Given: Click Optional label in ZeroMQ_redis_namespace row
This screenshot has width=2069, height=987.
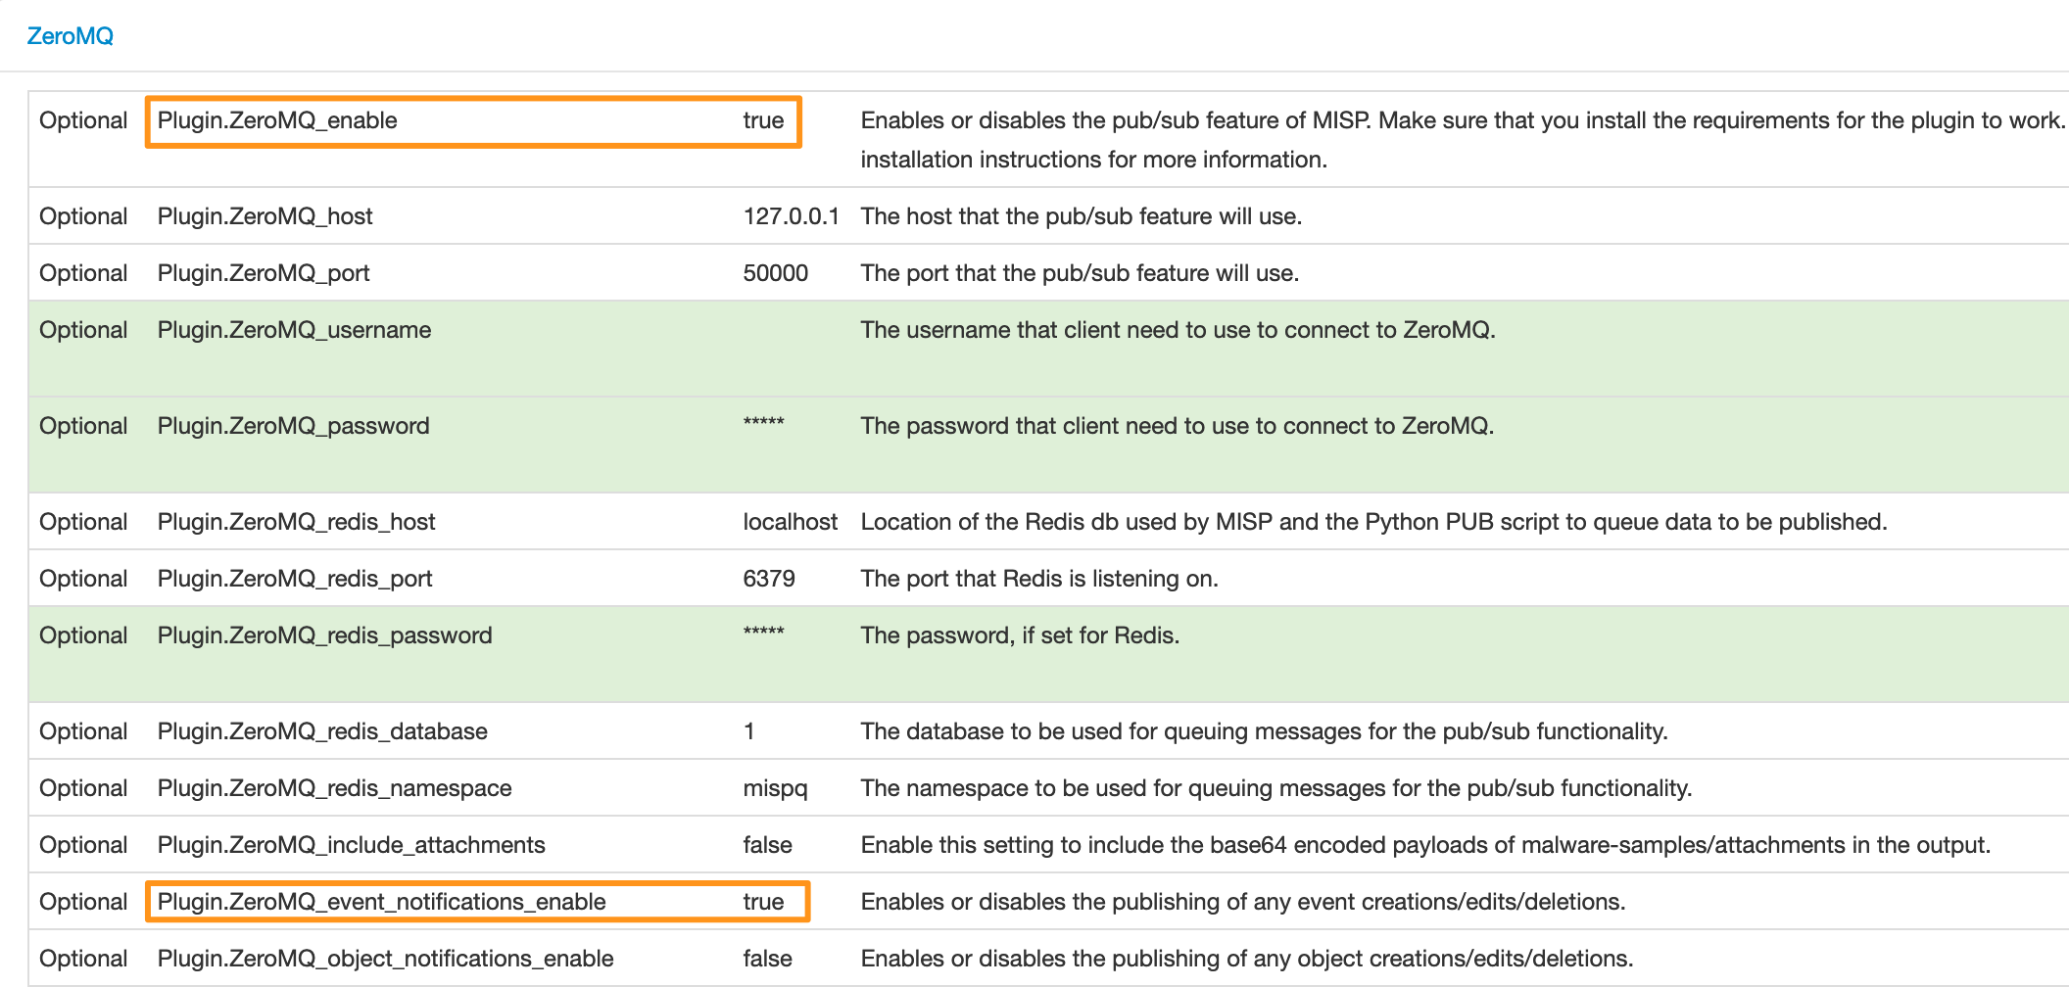Looking at the screenshot, I should tap(83, 788).
